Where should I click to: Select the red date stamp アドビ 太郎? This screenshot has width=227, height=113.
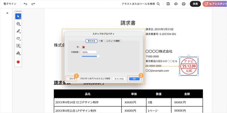(x=189, y=66)
